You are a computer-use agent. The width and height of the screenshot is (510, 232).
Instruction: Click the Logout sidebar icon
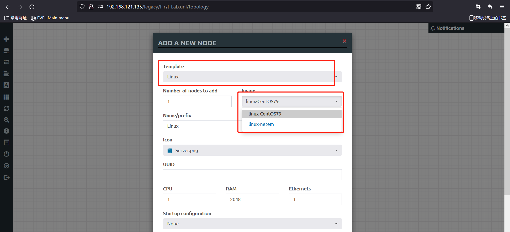(6, 177)
